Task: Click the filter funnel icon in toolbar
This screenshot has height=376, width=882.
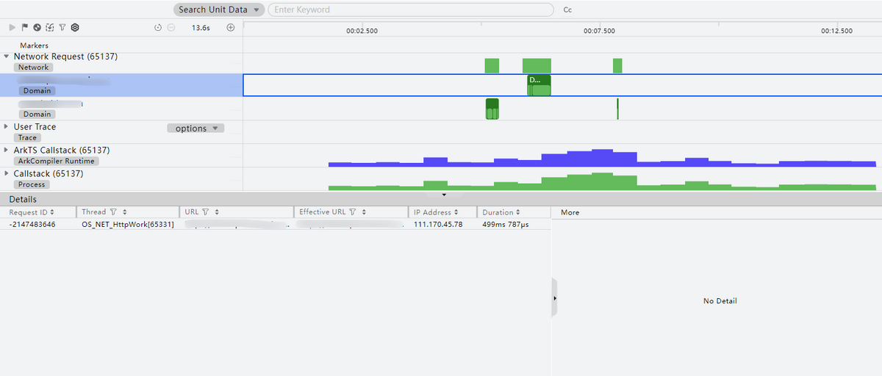Action: (x=62, y=27)
